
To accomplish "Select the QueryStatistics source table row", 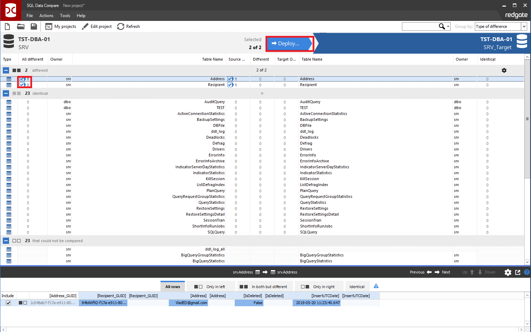I will click(x=211, y=203).
